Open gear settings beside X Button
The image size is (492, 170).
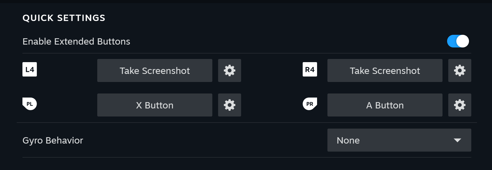click(x=230, y=105)
